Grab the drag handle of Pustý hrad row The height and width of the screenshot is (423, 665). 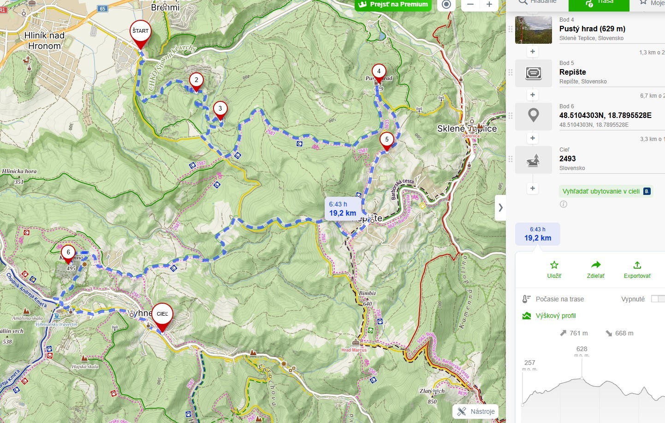click(x=511, y=29)
